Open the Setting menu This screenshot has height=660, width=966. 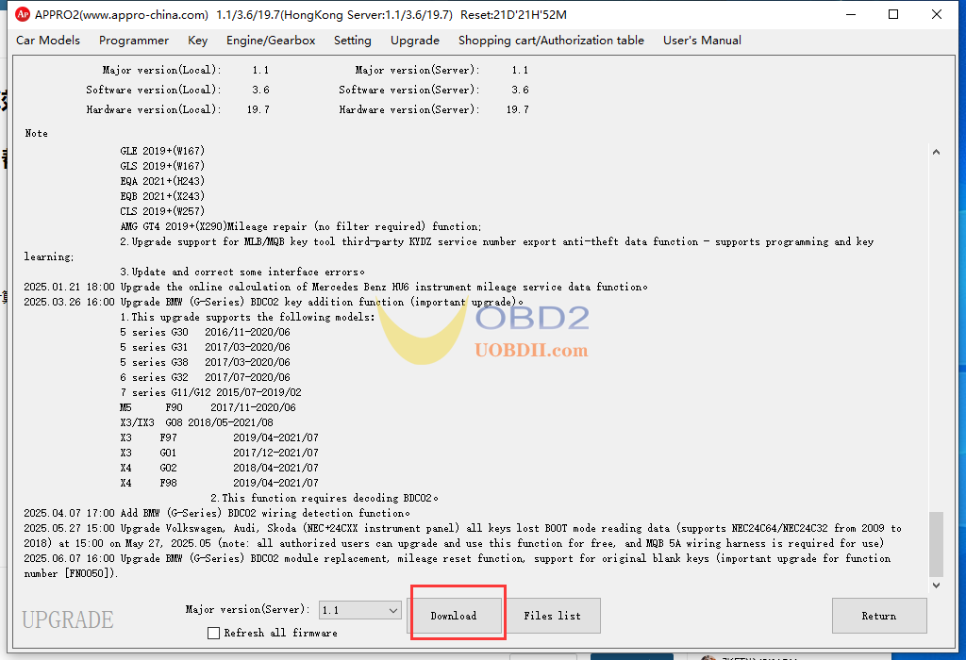(352, 41)
